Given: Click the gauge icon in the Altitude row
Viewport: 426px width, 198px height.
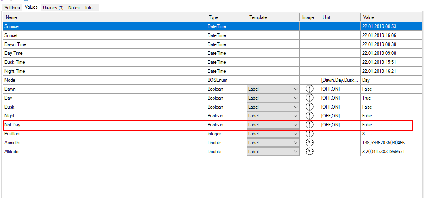Looking at the screenshot, I should click(x=310, y=152).
